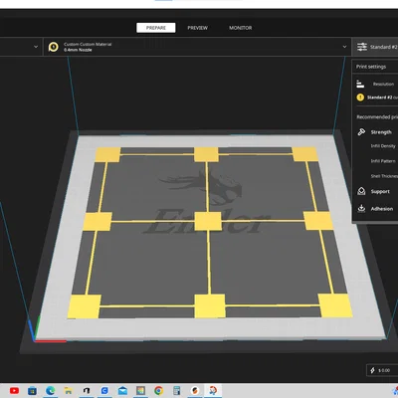Click the Recommended print settings label
The image size is (398, 398).
pyautogui.click(x=377, y=117)
